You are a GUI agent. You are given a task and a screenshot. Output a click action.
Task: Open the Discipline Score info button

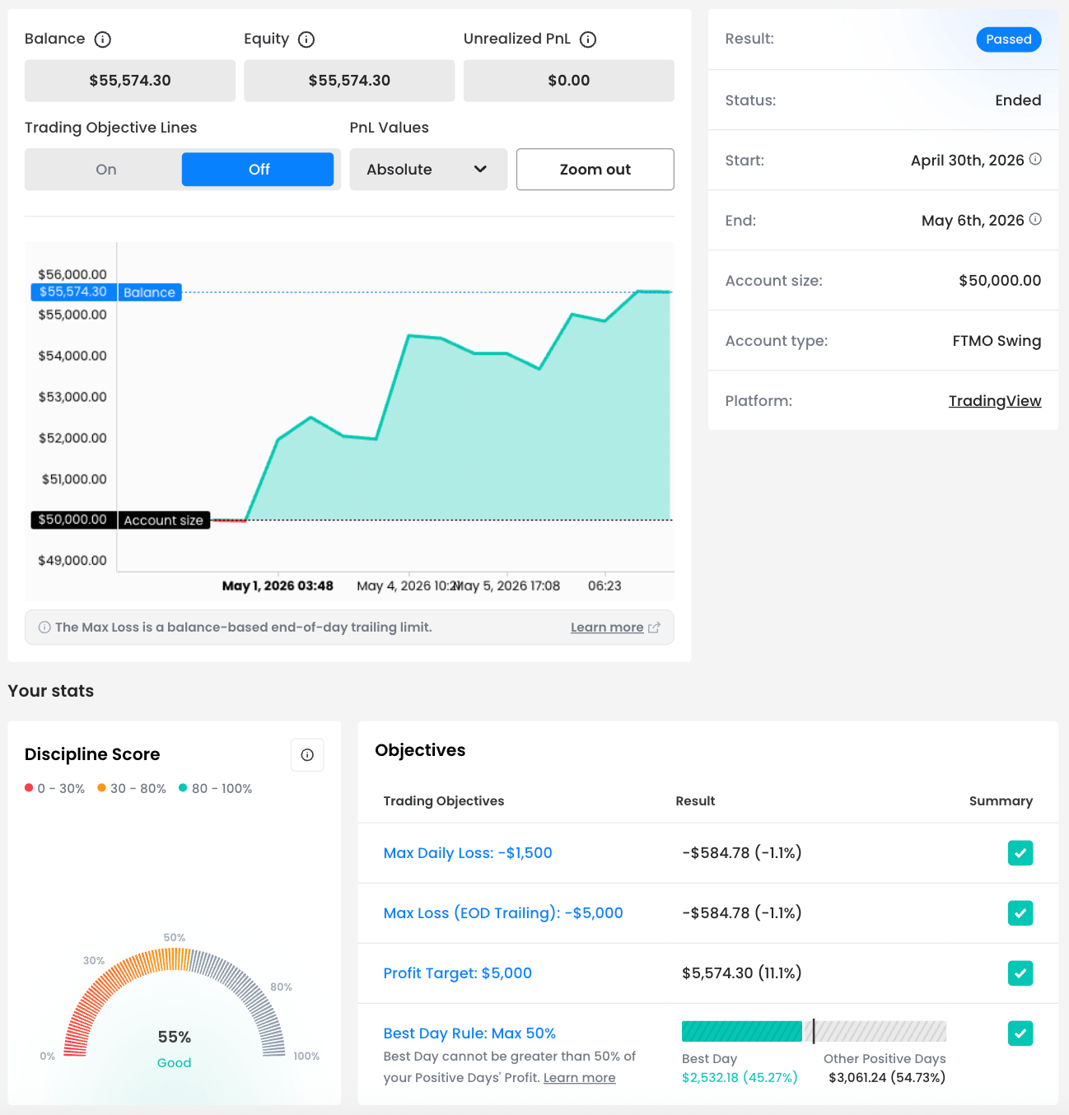pyautogui.click(x=307, y=754)
